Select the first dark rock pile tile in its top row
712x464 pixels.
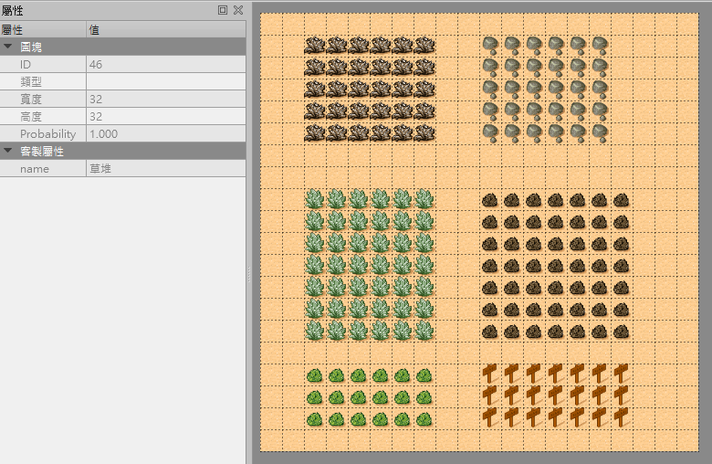(x=490, y=199)
